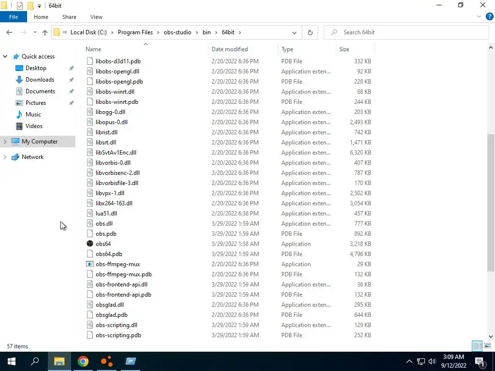Navigate to Local Disk (C:) breadcrumb
The height and width of the screenshot is (371, 495).
coord(88,32)
